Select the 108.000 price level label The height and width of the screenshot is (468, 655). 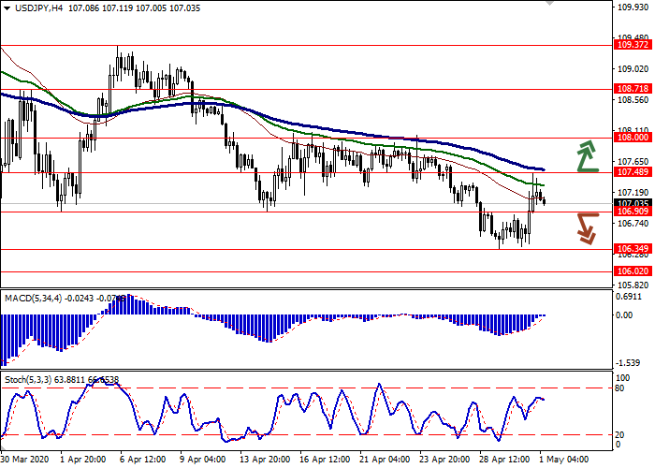click(x=633, y=138)
